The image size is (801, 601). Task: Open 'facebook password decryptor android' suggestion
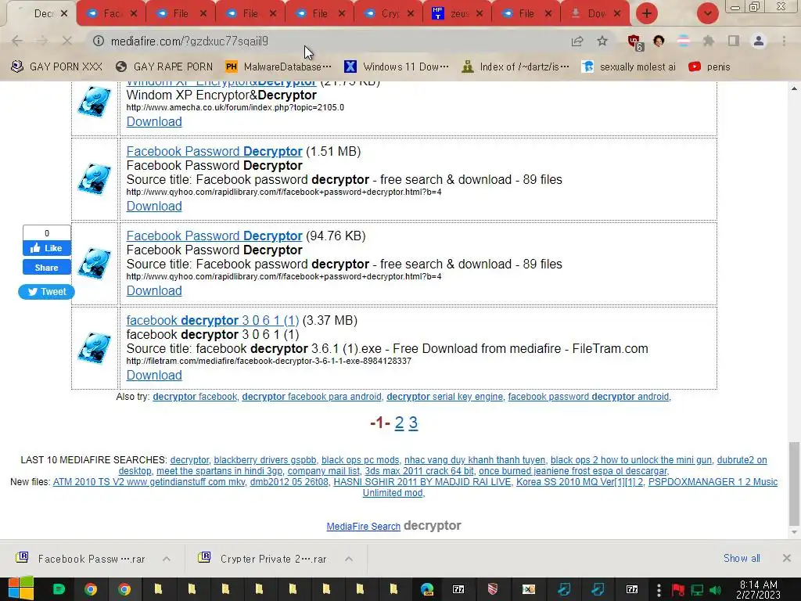[588, 397]
